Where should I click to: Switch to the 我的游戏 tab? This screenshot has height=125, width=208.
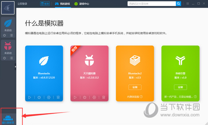click(x=62, y=4)
